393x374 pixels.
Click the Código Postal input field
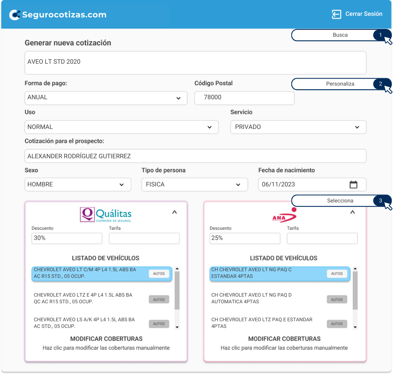coord(244,98)
